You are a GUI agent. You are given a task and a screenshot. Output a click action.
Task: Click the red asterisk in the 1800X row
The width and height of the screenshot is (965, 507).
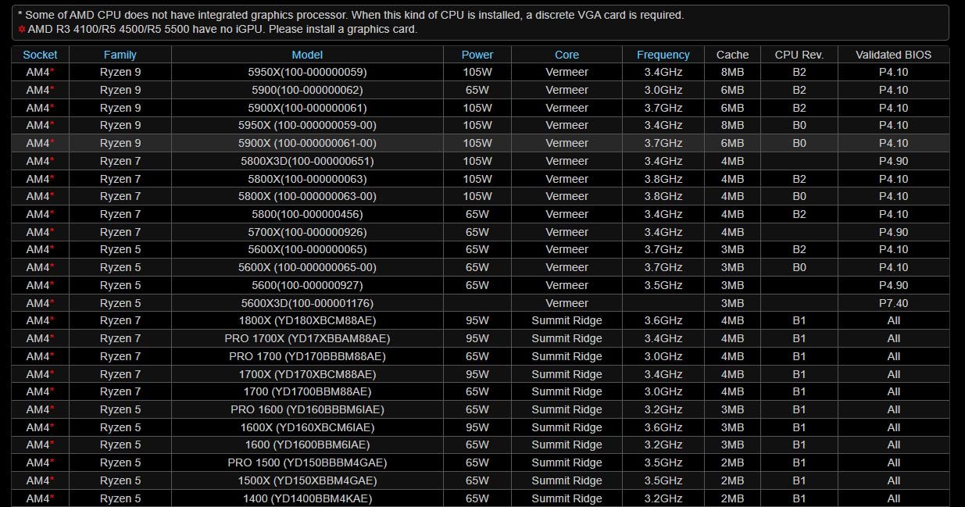[x=52, y=320]
